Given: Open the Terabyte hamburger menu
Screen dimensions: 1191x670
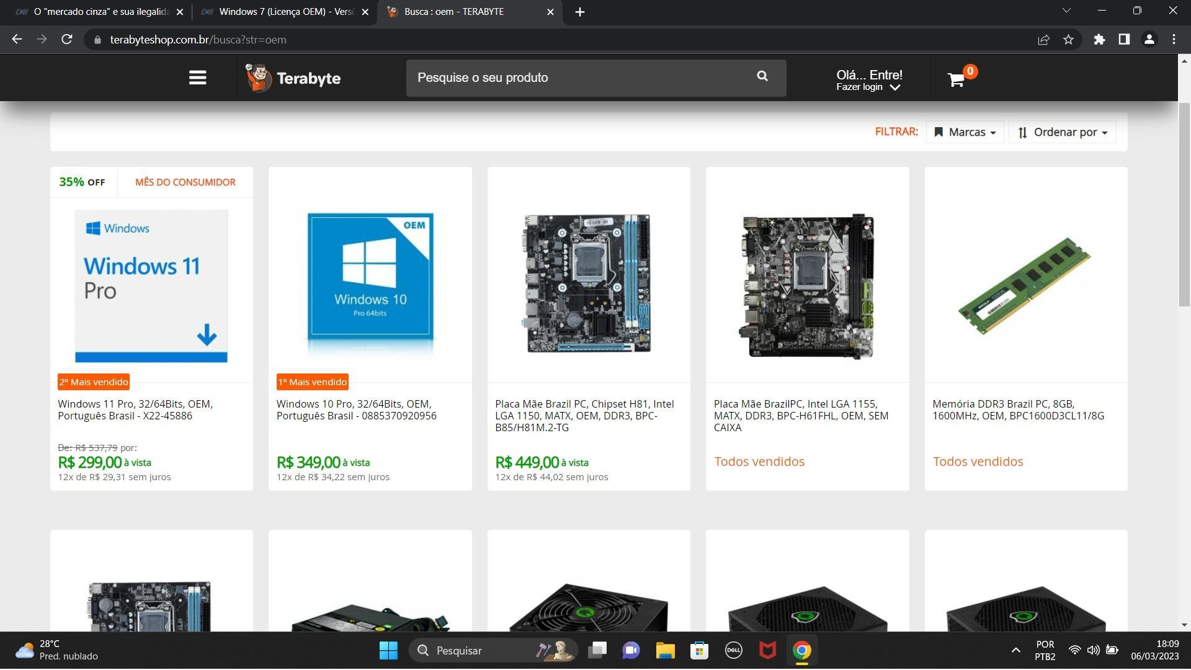Looking at the screenshot, I should [197, 78].
